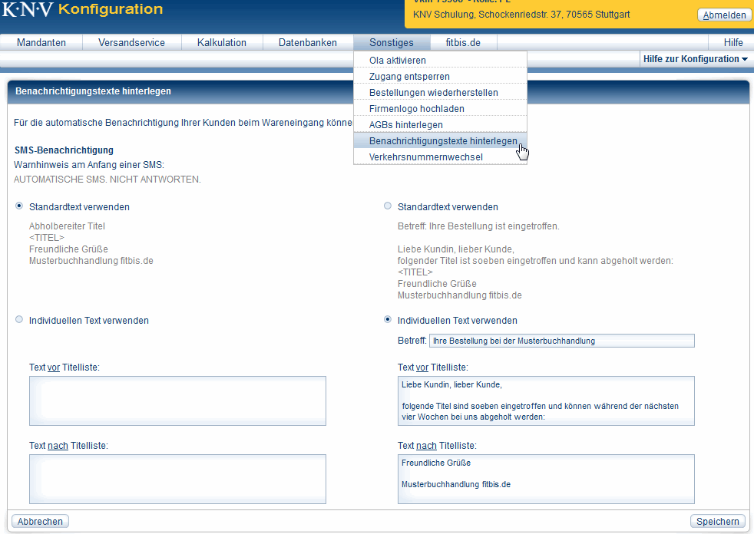Click the KNV Konfiguration logo

point(82,10)
